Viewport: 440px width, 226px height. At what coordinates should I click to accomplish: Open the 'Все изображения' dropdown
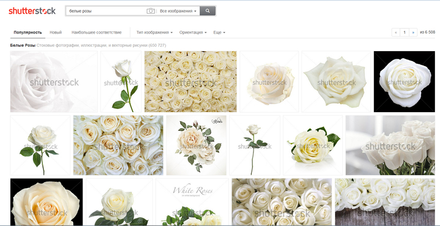click(178, 11)
